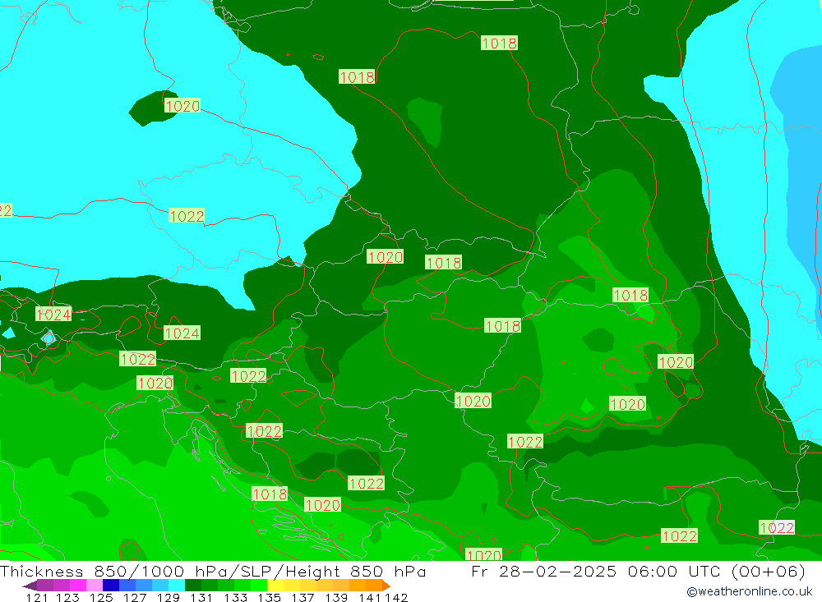Screen dimensions: 822x602
Task: Click the small cyan diamond marker beside the 1024 label
Action: pos(48,337)
